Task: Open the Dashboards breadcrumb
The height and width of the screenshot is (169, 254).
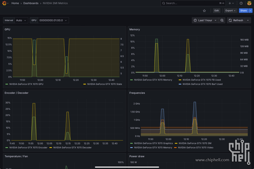Action: tap(31, 3)
